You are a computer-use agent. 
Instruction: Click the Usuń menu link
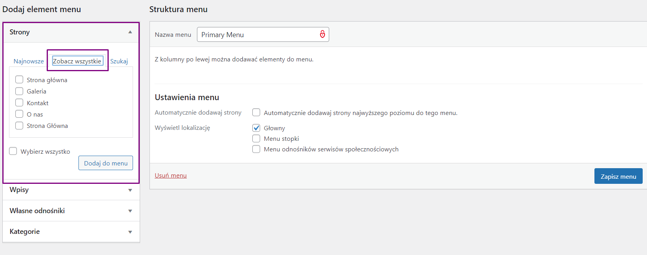[x=171, y=176]
